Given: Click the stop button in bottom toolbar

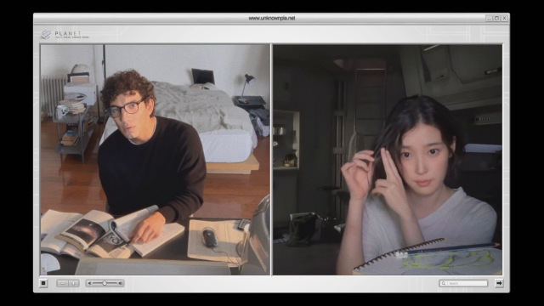Looking at the screenshot, I should pyautogui.click(x=43, y=283).
